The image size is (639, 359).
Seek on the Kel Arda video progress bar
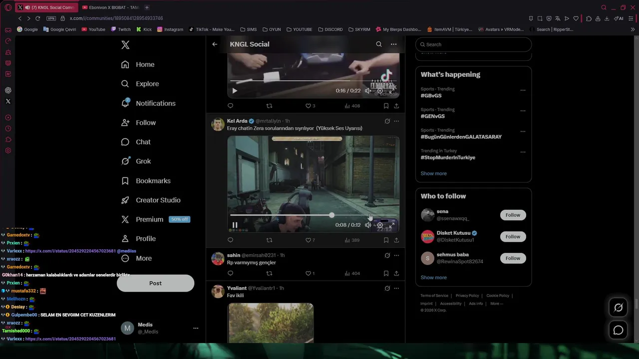314,215
